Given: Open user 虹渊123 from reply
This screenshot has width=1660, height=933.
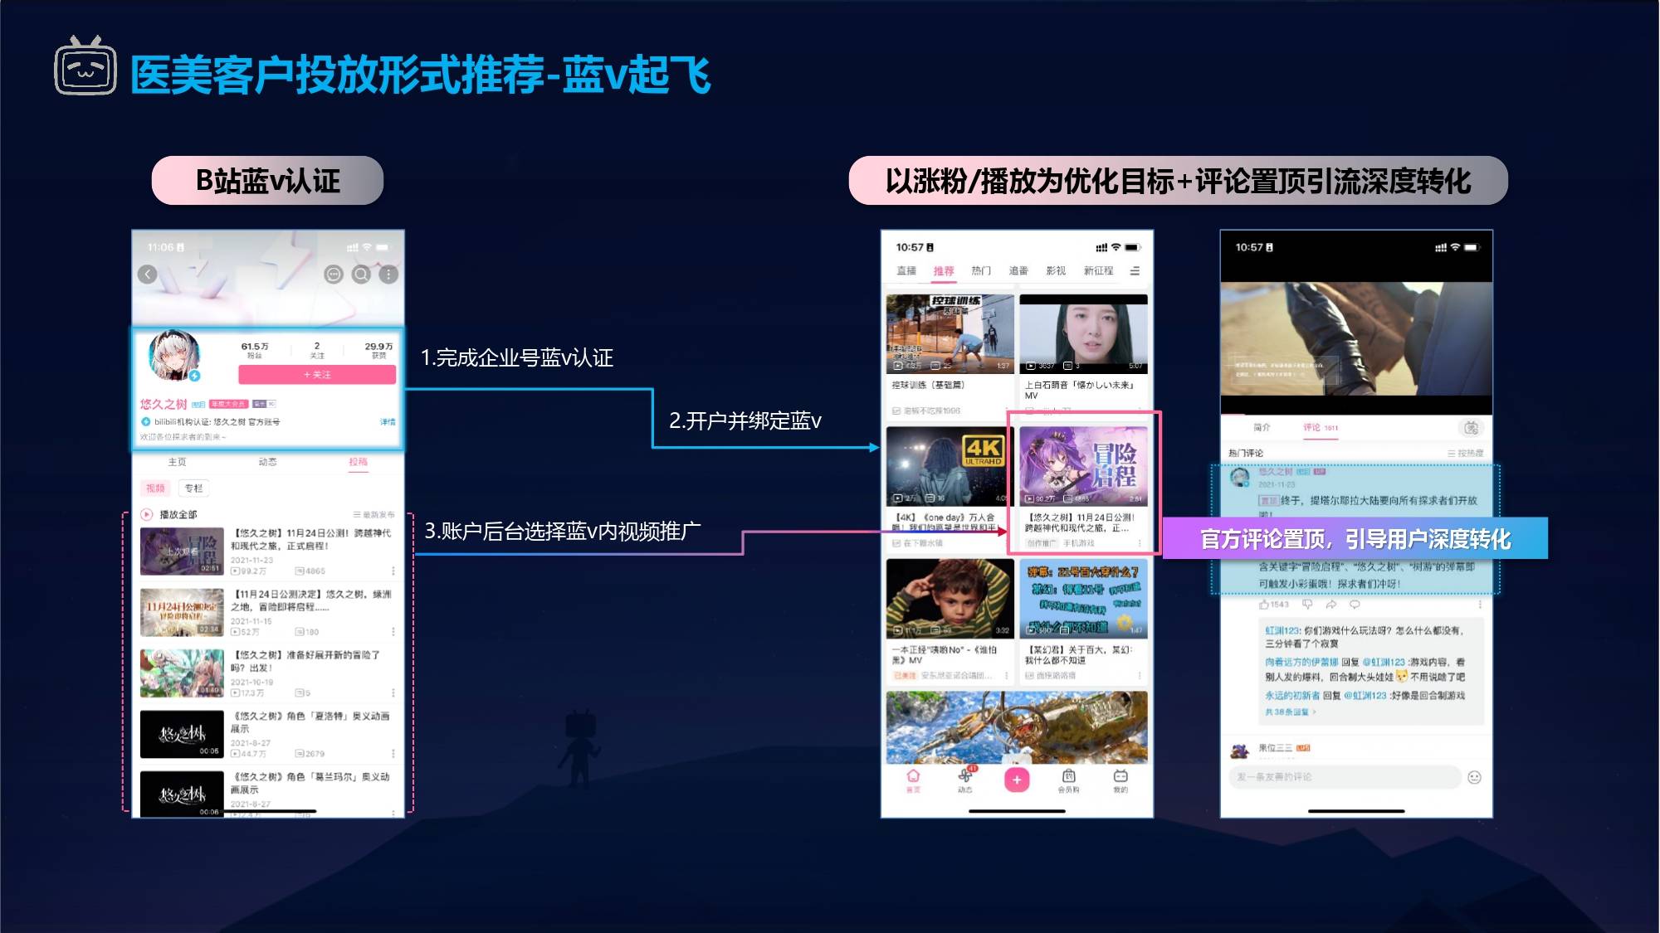Looking at the screenshot, I should 1282,631.
